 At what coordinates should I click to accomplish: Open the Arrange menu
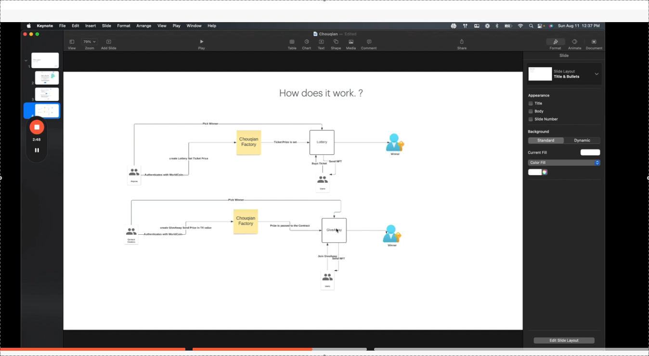(x=143, y=25)
